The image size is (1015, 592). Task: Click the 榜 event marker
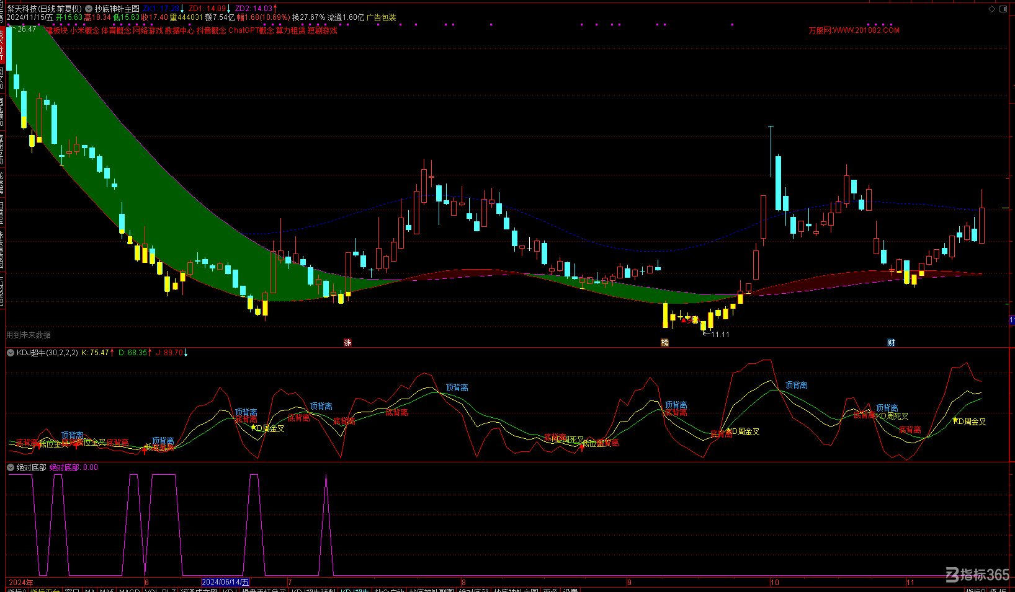click(x=664, y=342)
